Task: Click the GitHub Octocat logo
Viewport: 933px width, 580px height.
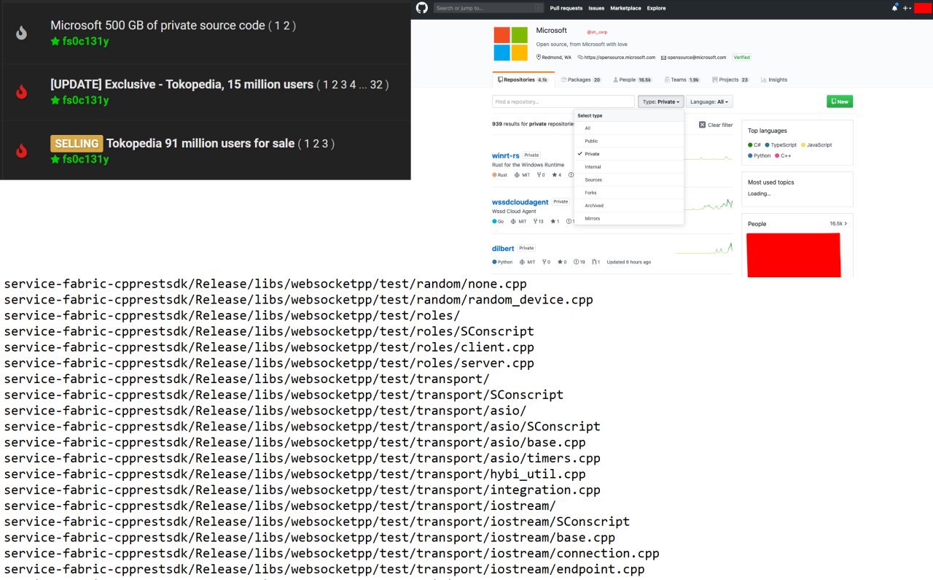Action: 421,8
